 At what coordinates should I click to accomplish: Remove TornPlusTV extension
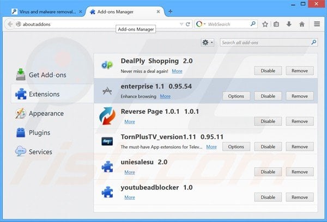coord(300,146)
